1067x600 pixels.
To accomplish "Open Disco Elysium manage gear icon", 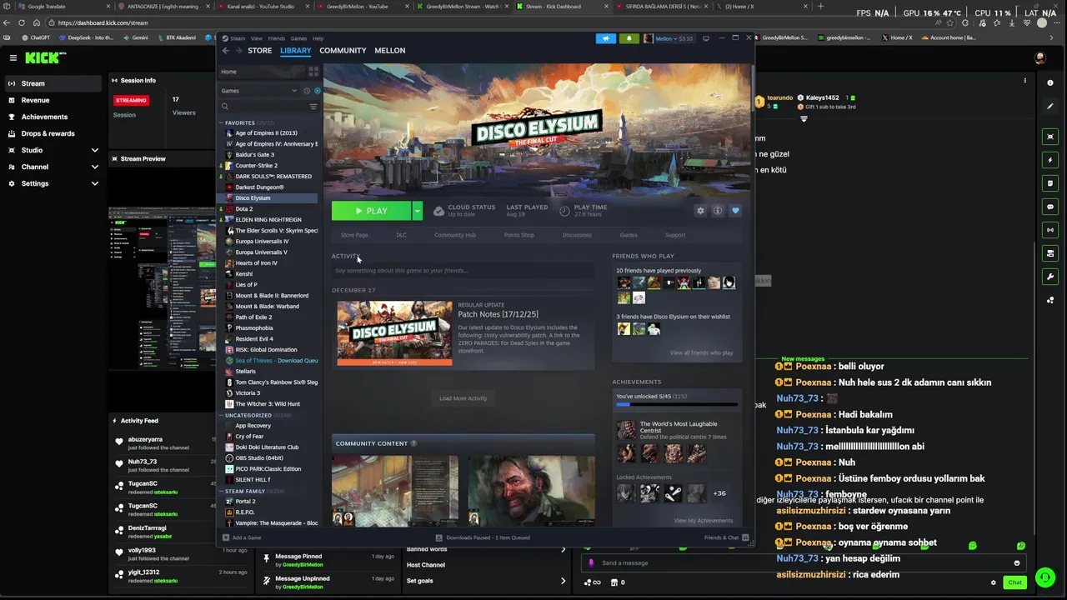I will click(x=700, y=211).
